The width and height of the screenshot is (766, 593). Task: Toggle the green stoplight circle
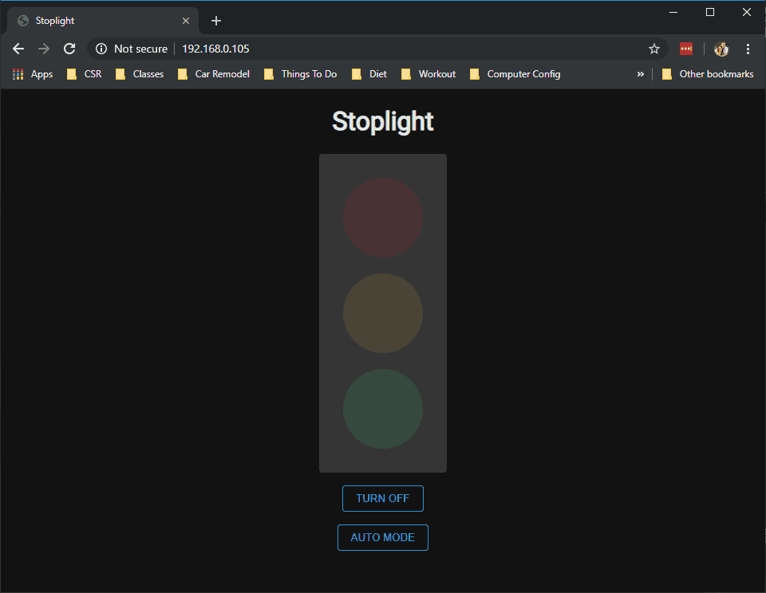pyautogui.click(x=383, y=409)
